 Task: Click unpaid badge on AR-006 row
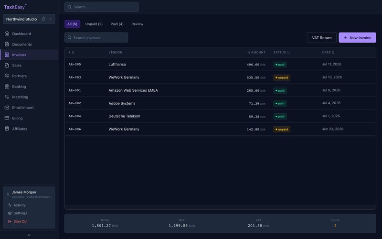tap(282, 129)
